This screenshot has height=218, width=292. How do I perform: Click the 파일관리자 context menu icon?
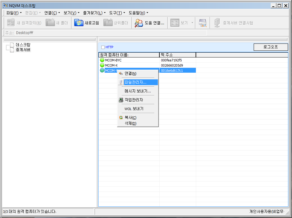click(x=121, y=82)
